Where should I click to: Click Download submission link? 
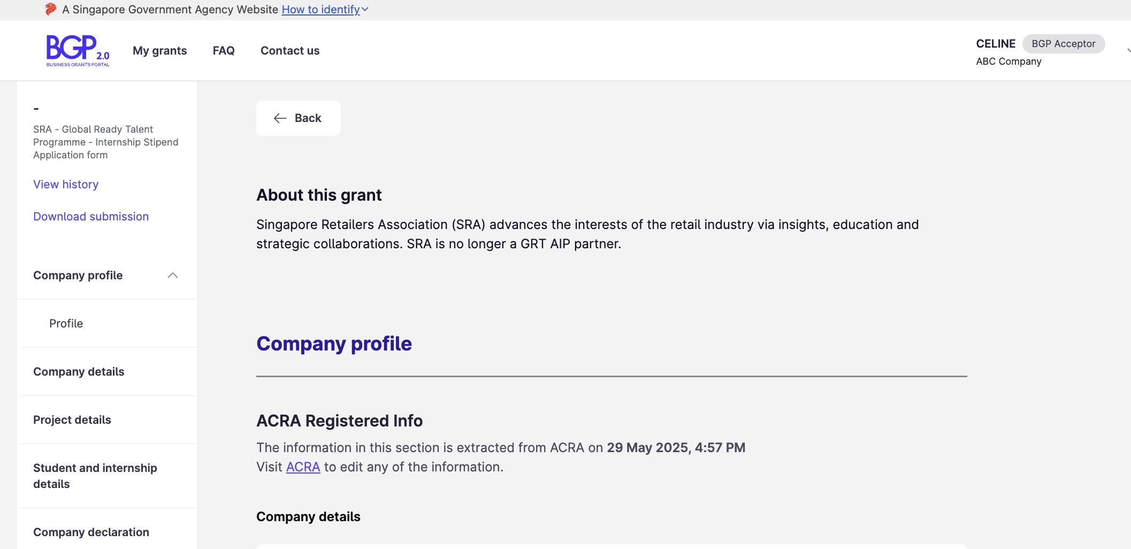91,217
